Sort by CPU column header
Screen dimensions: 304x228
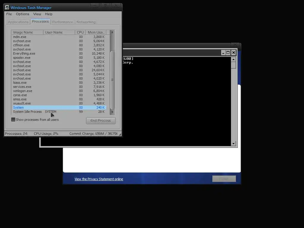[80, 32]
